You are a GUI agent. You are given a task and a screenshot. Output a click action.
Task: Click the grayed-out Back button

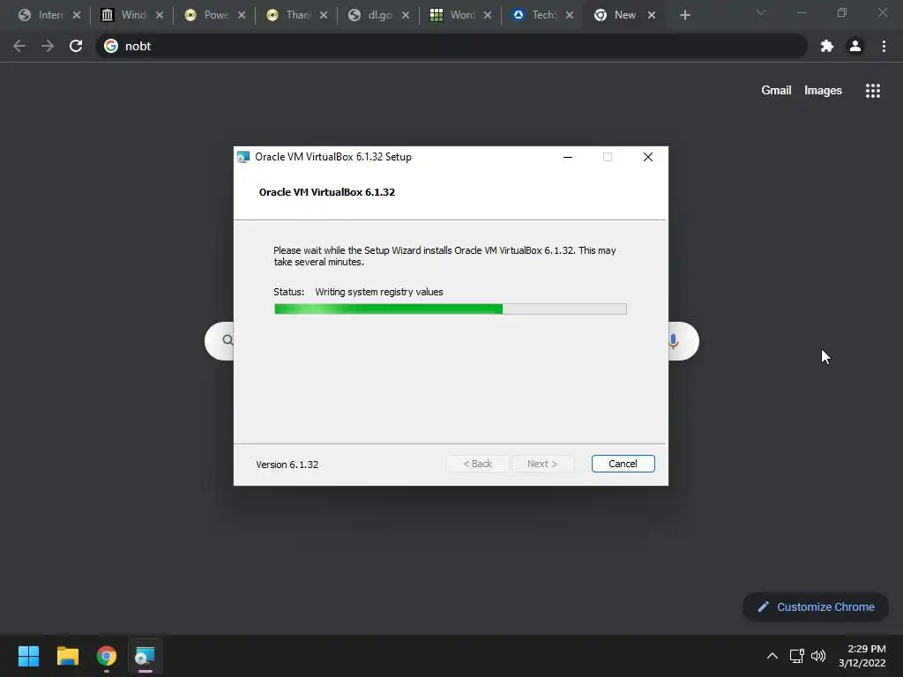tap(477, 464)
